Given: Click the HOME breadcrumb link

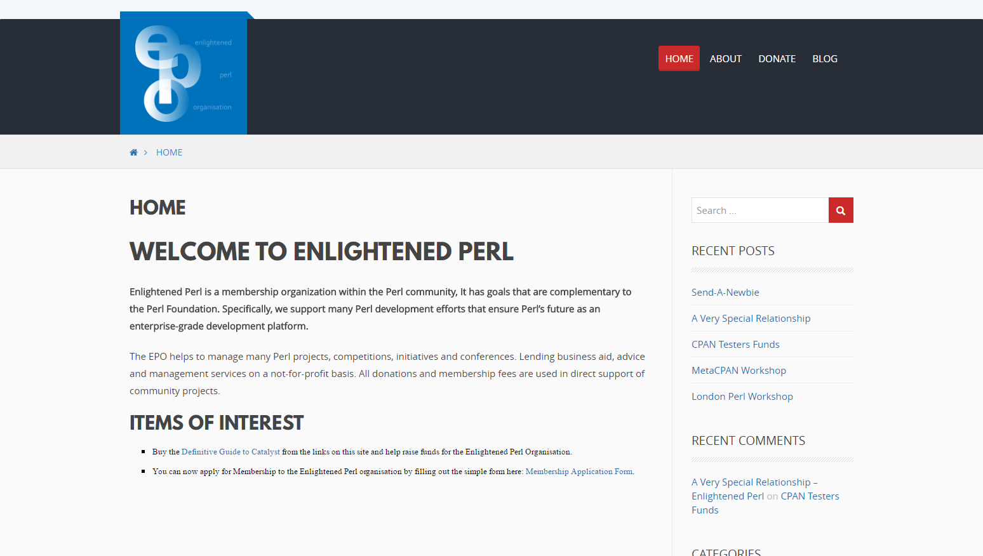Looking at the screenshot, I should pos(169,152).
